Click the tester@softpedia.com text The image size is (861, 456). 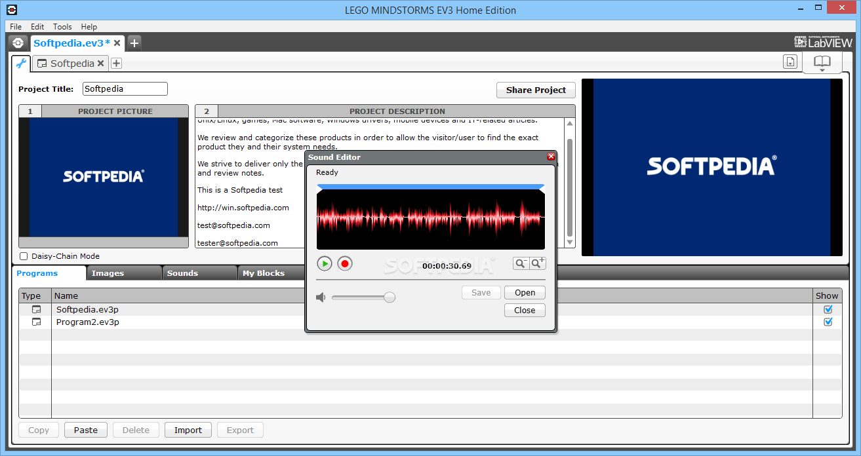237,242
